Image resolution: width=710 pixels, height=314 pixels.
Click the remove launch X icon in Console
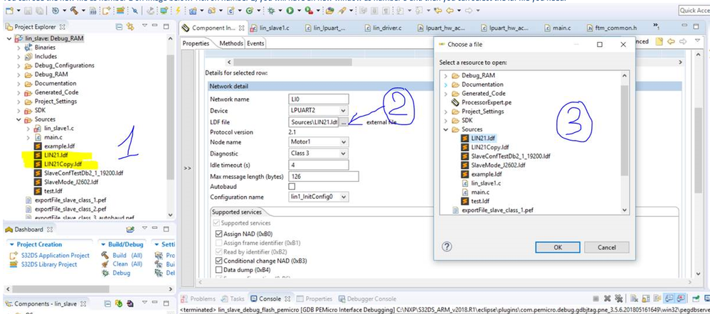click(608, 298)
